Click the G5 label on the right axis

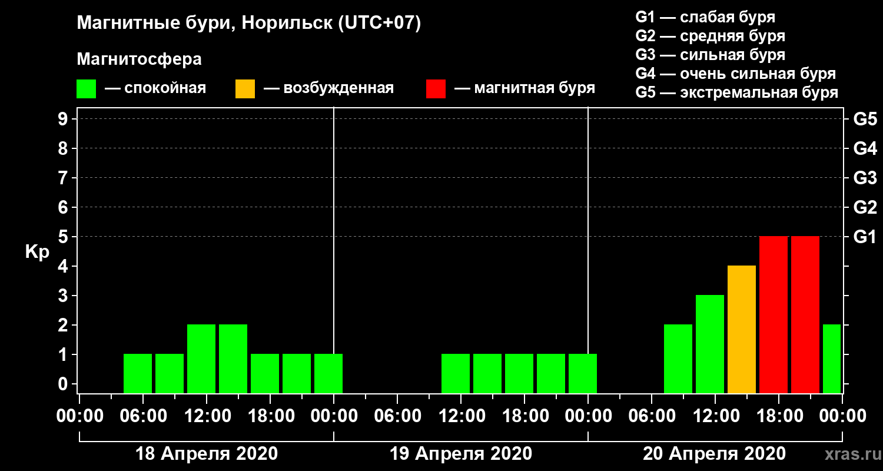(865, 119)
